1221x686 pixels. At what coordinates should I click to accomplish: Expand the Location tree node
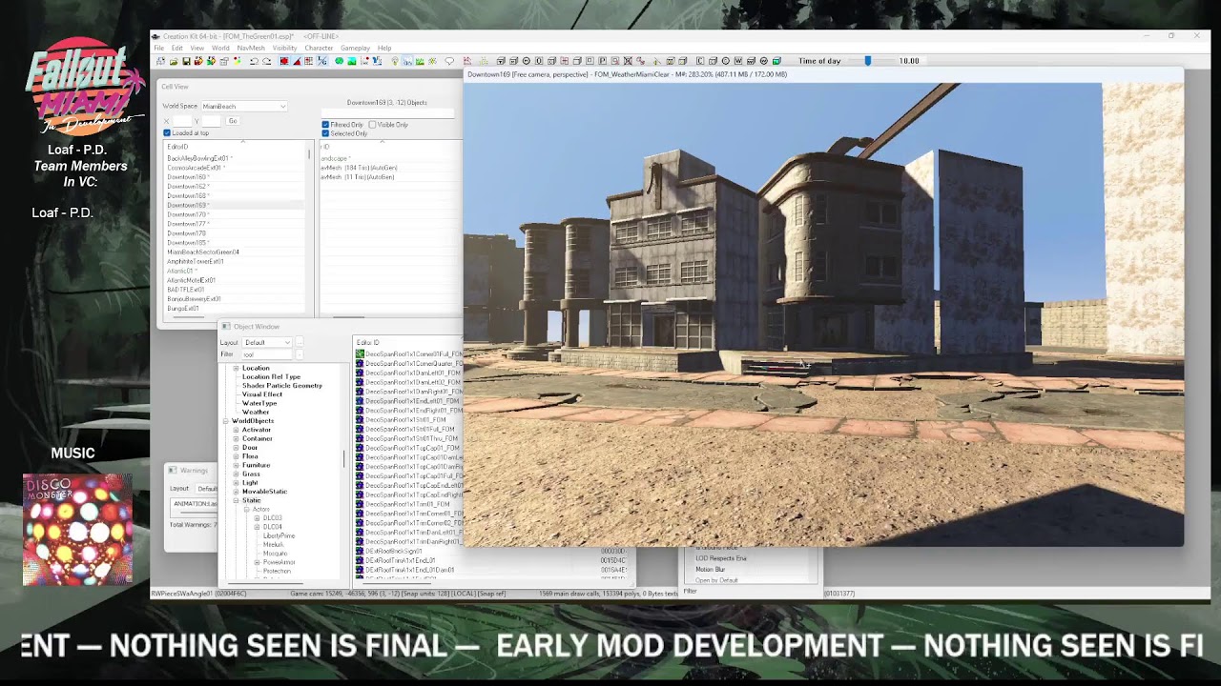coord(236,368)
